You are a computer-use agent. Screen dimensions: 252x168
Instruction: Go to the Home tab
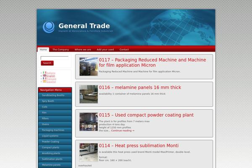[x=43, y=50]
